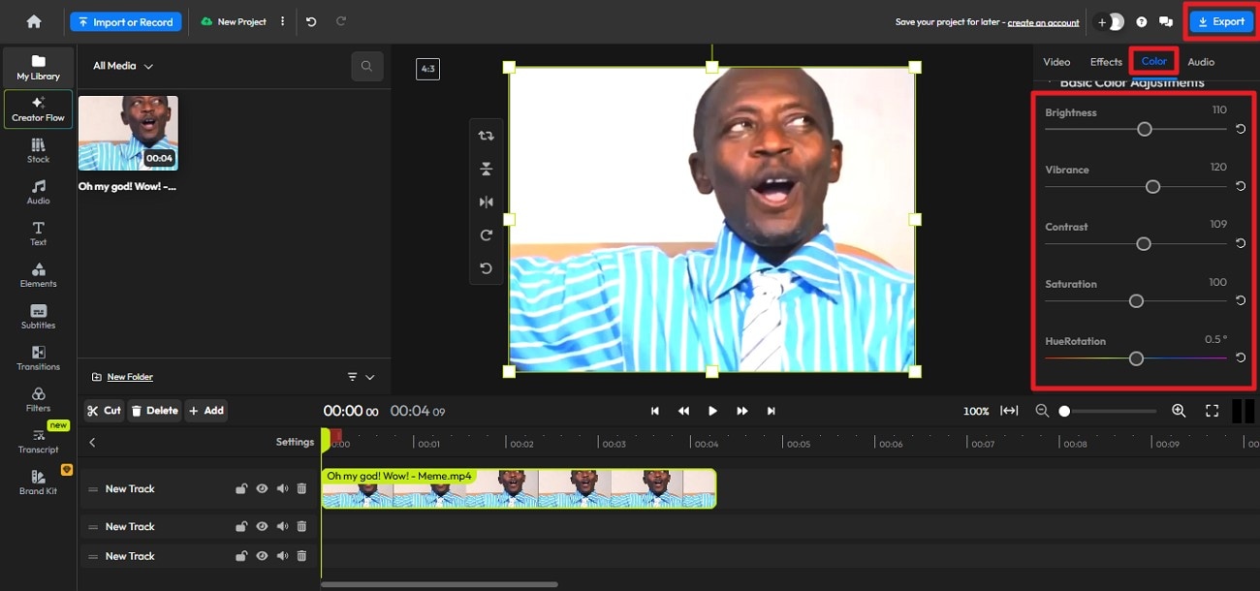This screenshot has width=1260, height=591.
Task: Open the Brand Kit panel
Action: 38,482
